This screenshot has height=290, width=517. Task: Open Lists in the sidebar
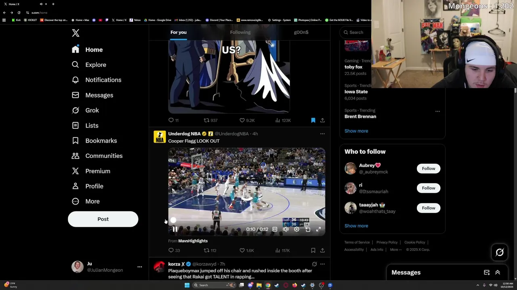click(85, 126)
